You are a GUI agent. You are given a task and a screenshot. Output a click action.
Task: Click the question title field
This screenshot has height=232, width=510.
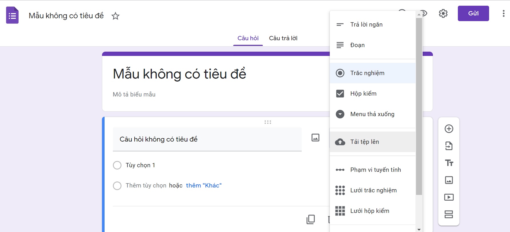pos(207,139)
